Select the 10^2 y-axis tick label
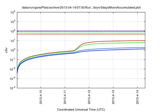This screenshot has width=160, height=112. (x=12, y=31)
